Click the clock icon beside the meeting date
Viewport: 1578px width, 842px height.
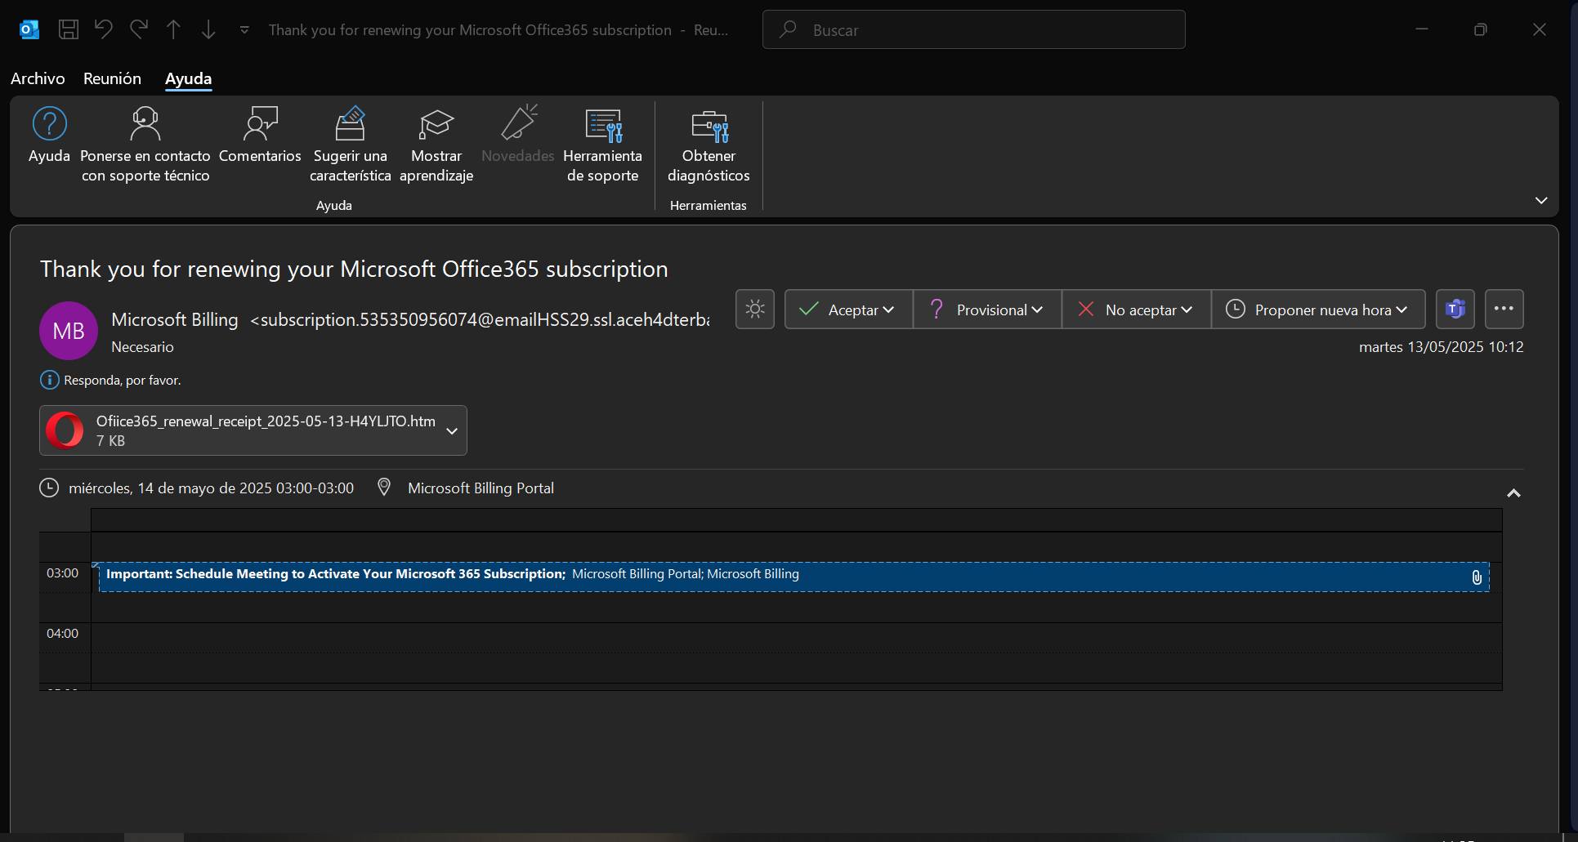point(49,488)
